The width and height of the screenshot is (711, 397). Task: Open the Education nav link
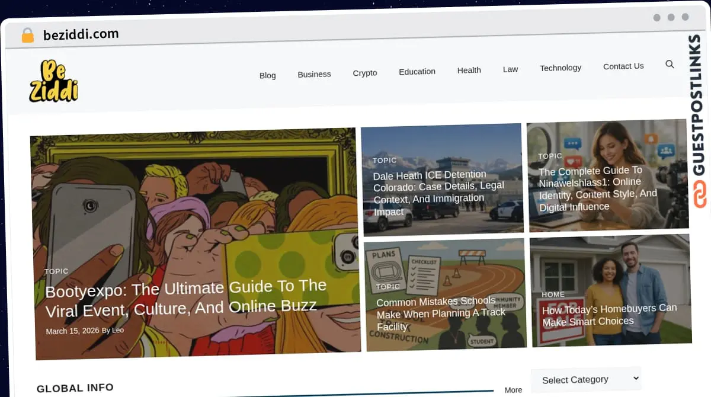click(417, 72)
